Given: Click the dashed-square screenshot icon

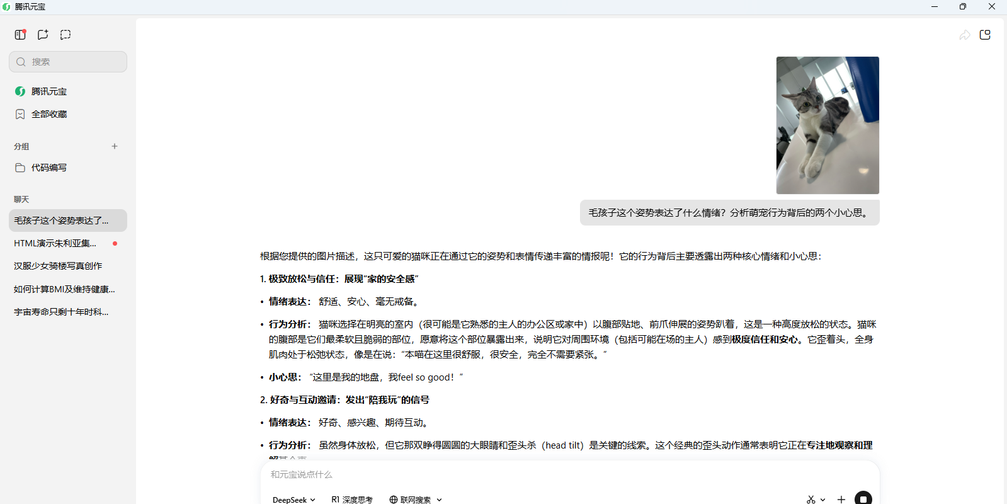Looking at the screenshot, I should point(65,35).
